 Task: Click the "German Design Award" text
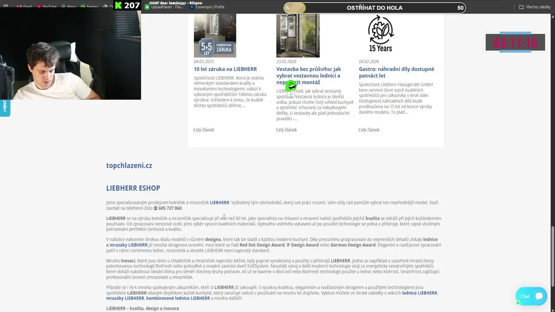click(353, 245)
